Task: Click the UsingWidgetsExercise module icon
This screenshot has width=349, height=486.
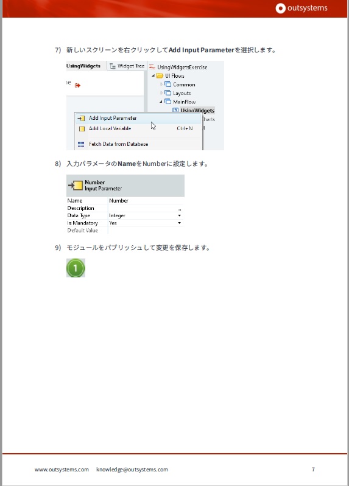Action: point(152,67)
